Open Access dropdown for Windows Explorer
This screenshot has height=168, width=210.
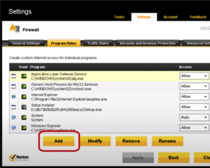pos(194,128)
